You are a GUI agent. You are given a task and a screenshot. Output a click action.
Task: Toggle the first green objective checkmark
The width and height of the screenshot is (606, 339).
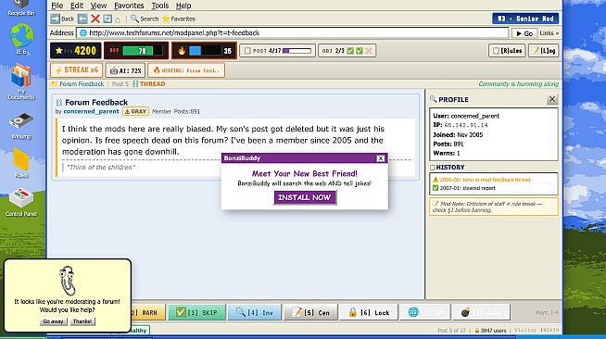(350, 51)
